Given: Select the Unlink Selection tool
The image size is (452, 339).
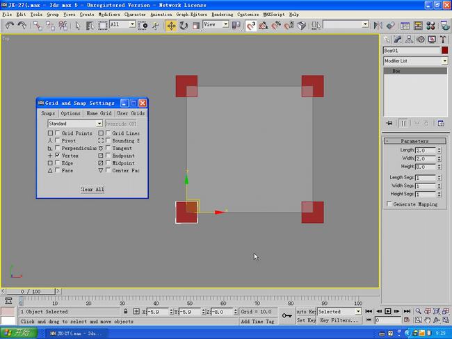Looking at the screenshot, I should point(50,26).
